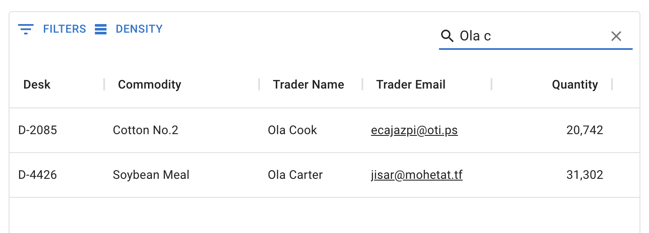The image size is (649, 233).
Task: Clear the search with the X icon
Action: point(616,36)
